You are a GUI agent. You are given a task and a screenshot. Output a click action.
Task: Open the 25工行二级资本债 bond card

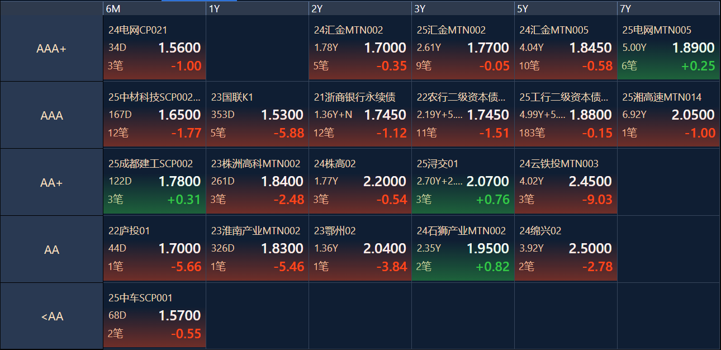[566, 115]
